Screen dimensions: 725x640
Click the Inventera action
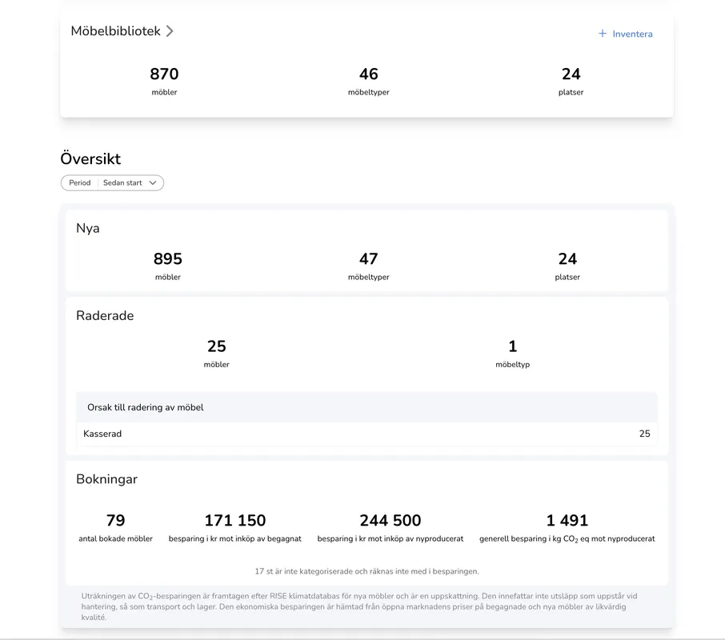[631, 33]
